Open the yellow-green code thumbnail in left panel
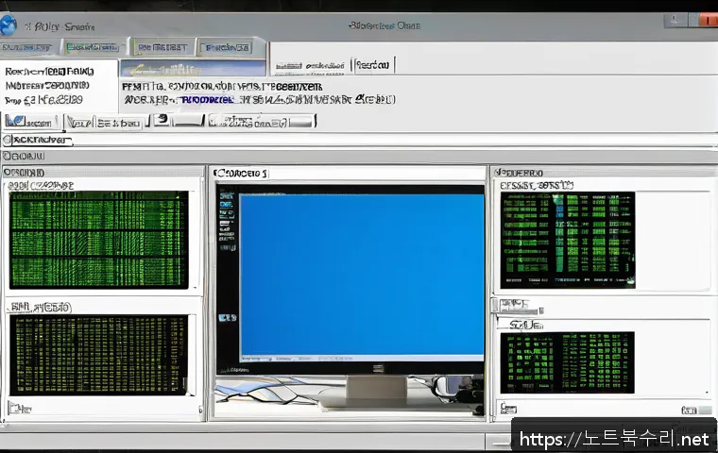Image resolution: width=718 pixels, height=453 pixels. tap(99, 355)
